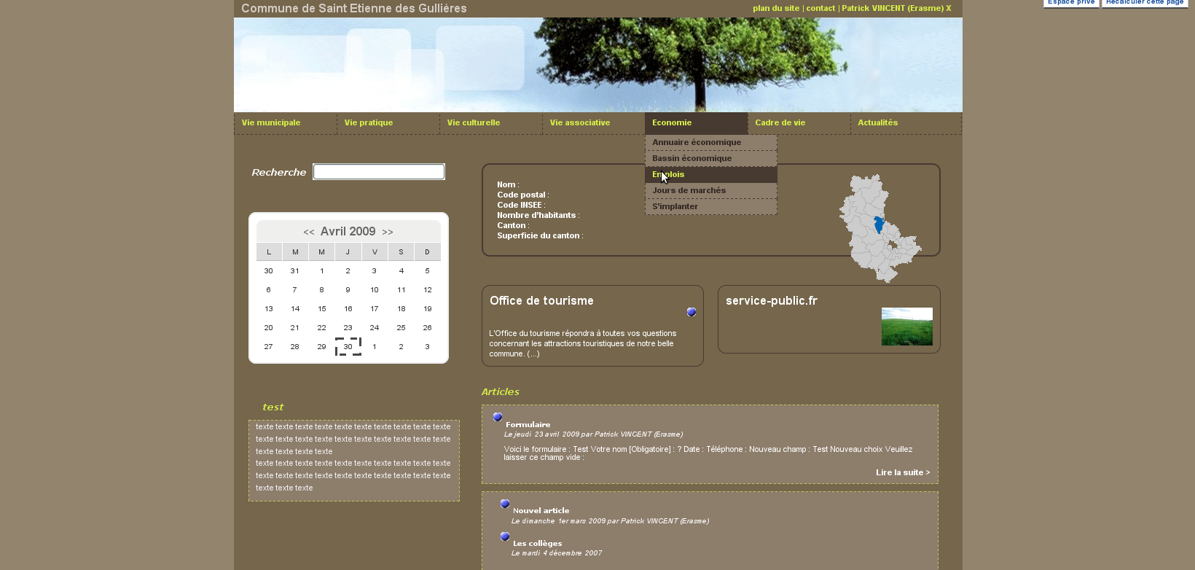The height and width of the screenshot is (570, 1195).
Task: Open the contact link in header
Action: click(820, 9)
